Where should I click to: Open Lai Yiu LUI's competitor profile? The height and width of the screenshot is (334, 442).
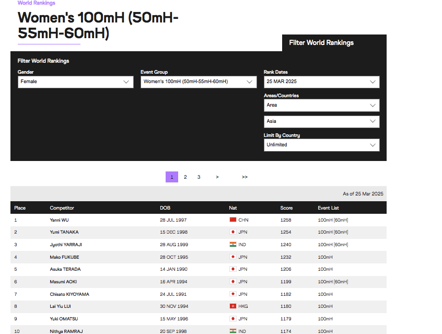(x=61, y=306)
